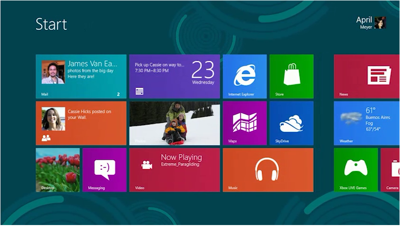Open the Weather tile for Buenos Aires

click(367, 123)
